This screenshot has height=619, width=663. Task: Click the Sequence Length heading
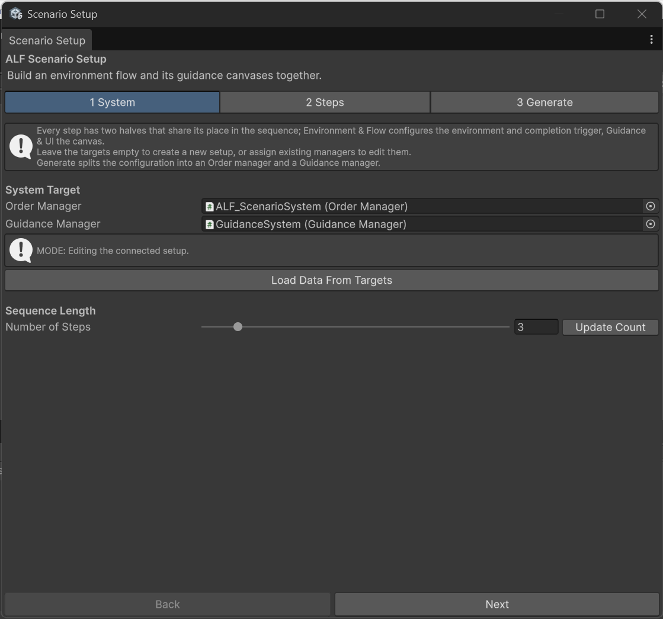(x=50, y=311)
